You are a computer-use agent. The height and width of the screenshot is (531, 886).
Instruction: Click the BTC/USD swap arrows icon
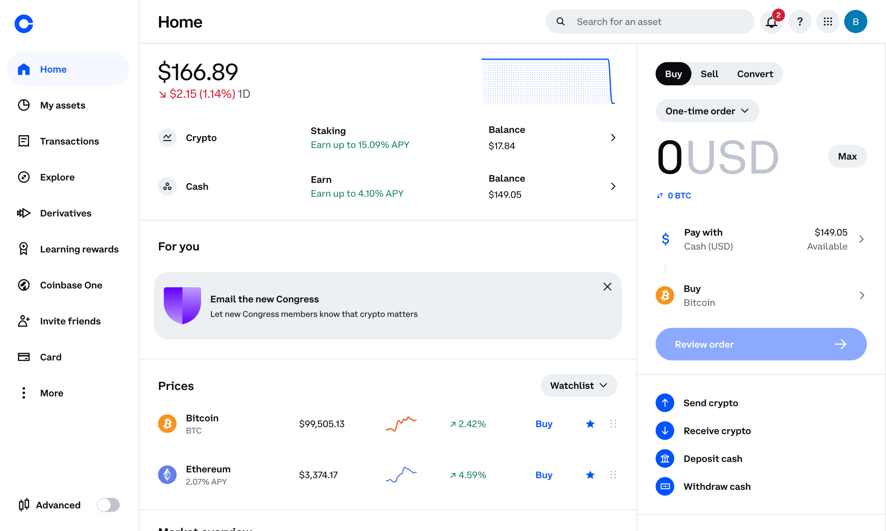[x=660, y=196]
